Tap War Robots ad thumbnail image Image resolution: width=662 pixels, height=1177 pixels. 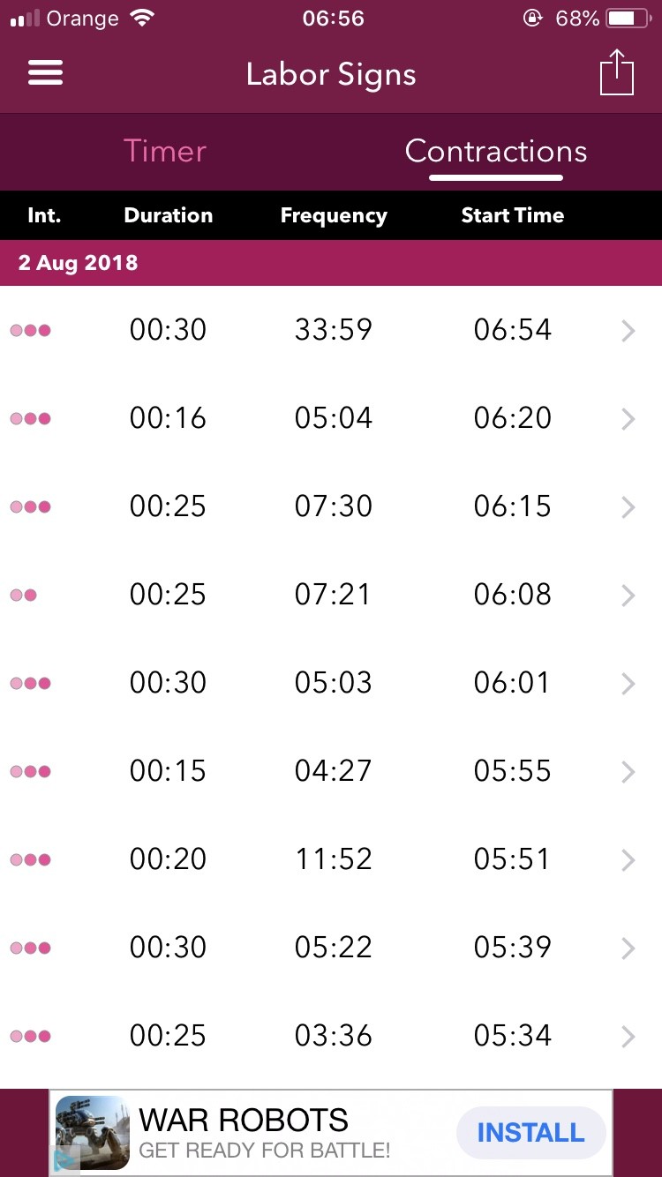coord(93,1132)
